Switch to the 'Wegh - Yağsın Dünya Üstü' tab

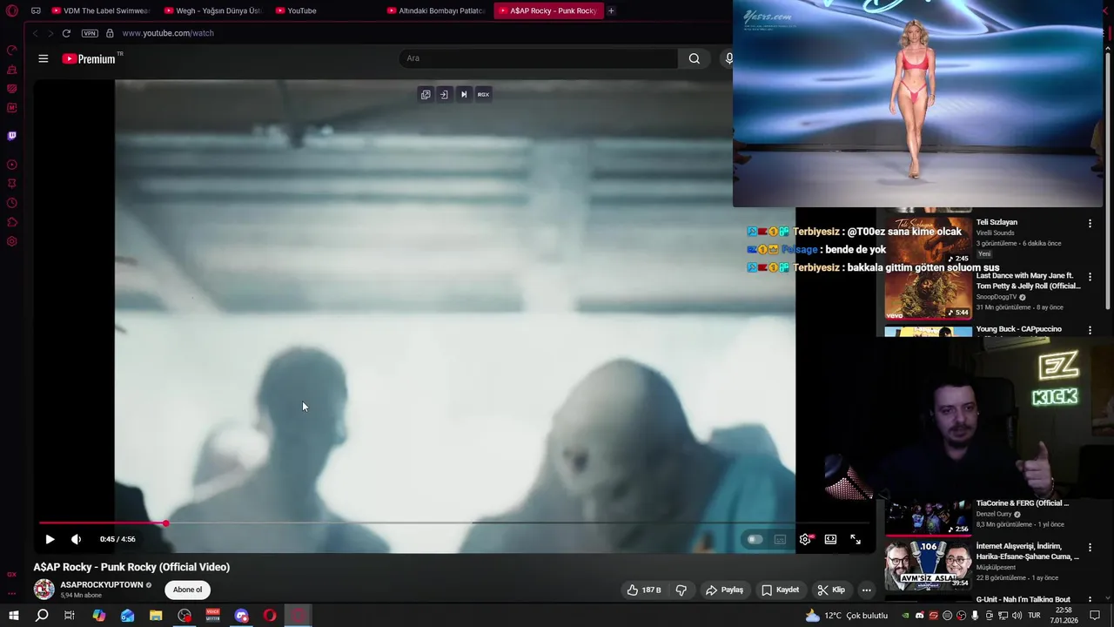212,10
